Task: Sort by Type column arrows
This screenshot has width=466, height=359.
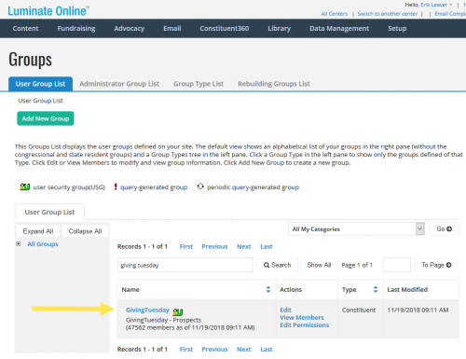Action: 376,289
